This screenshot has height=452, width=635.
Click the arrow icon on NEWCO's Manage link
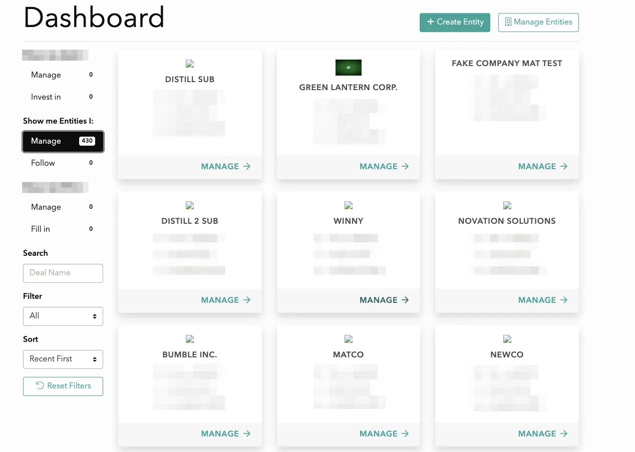point(563,433)
